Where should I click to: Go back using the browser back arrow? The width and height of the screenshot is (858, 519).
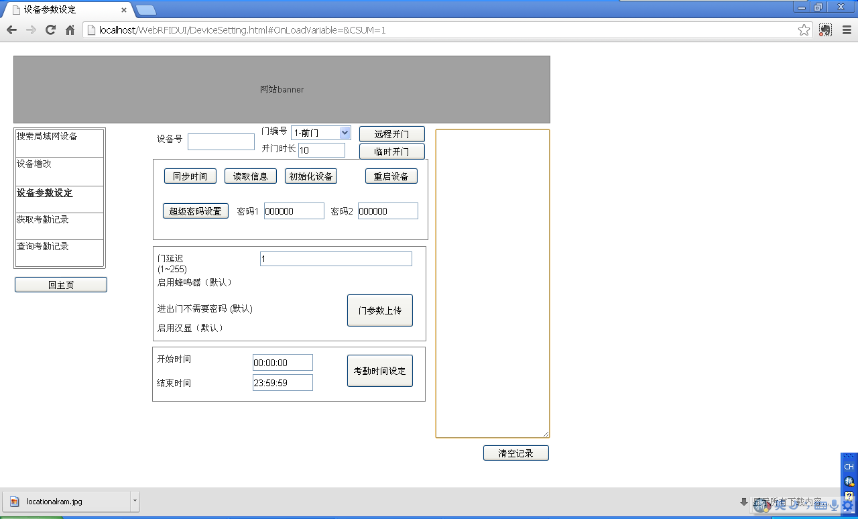pos(11,30)
